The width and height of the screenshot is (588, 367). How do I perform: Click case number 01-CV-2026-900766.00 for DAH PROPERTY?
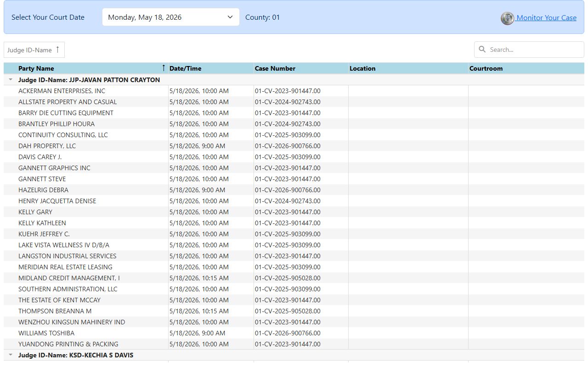coord(288,146)
